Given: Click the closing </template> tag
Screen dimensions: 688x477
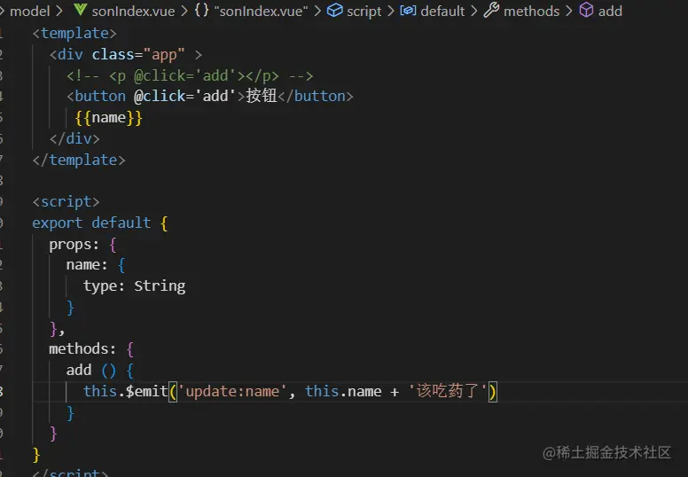Looking at the screenshot, I should tap(79, 160).
